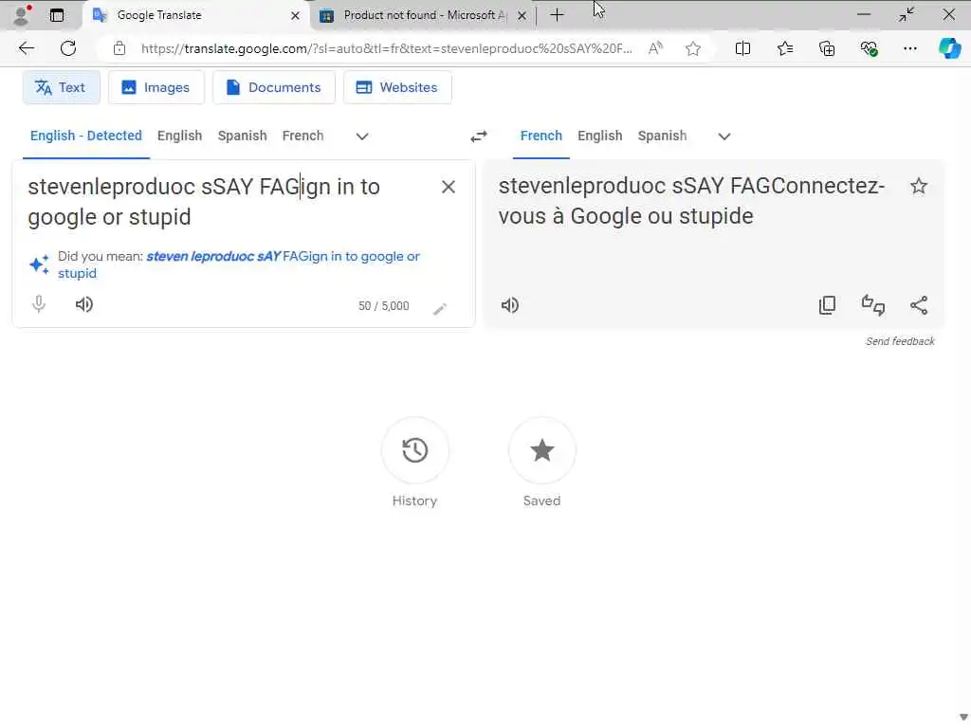Select the Images translation mode

[156, 87]
